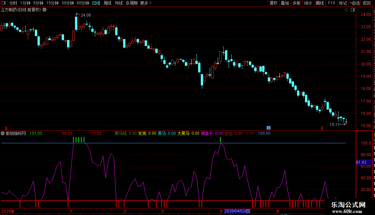
Task: Select the 60分钟 period
Action: [x=83, y=3]
